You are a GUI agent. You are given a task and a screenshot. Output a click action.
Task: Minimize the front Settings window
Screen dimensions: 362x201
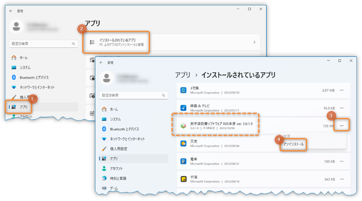(x=329, y=61)
